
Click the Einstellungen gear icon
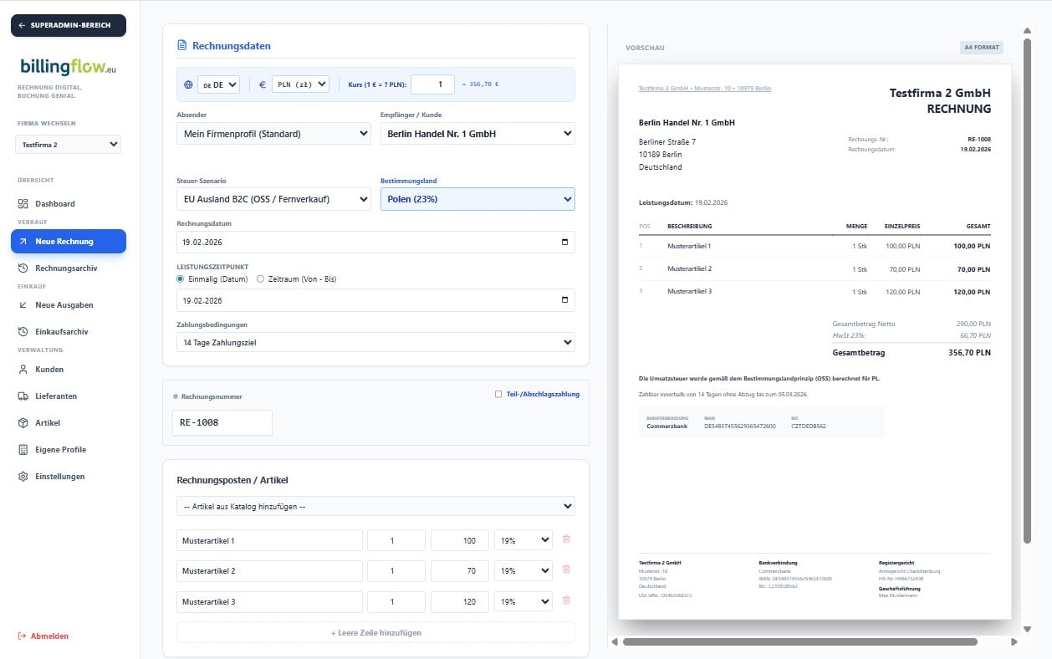coord(23,477)
